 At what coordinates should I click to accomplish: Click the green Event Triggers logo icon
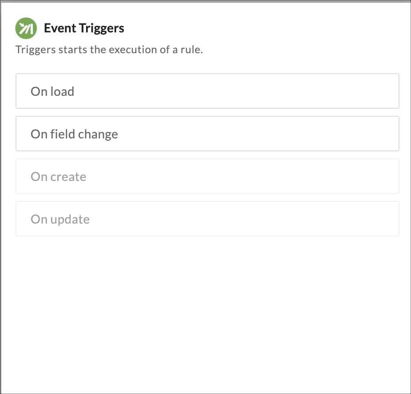(x=25, y=28)
